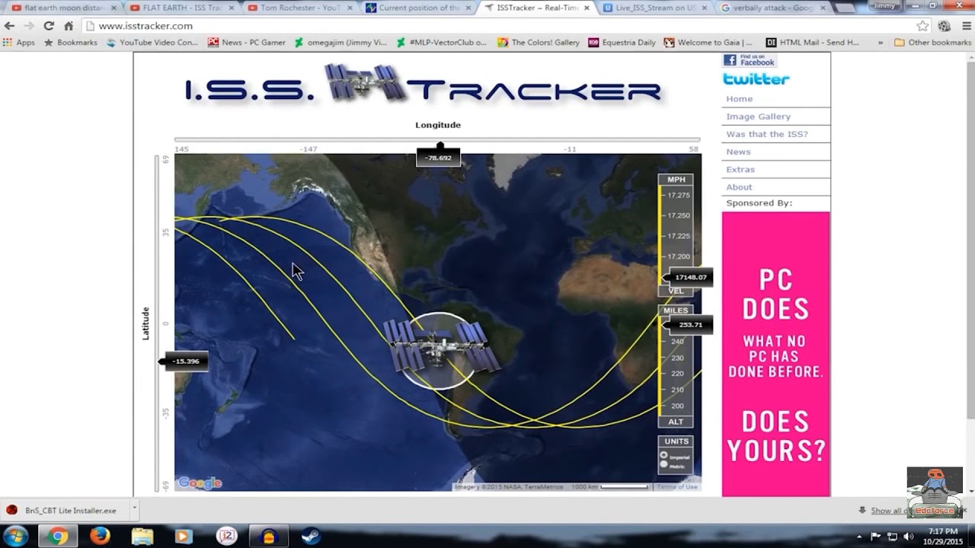Open the Apps shortcut in bookmarks bar

[x=19, y=43]
